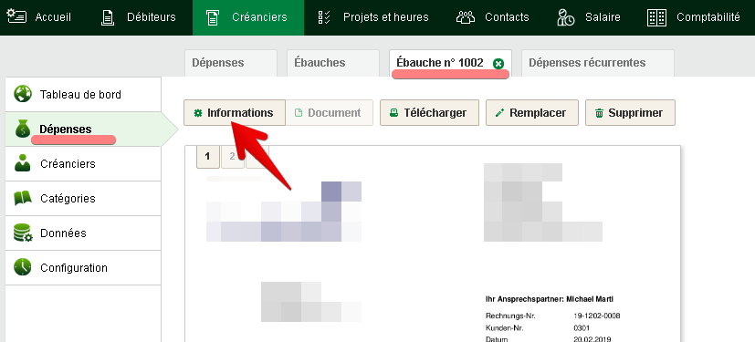Click the trash icon on Supprimer
Screen dimensions: 755x342
(x=599, y=113)
